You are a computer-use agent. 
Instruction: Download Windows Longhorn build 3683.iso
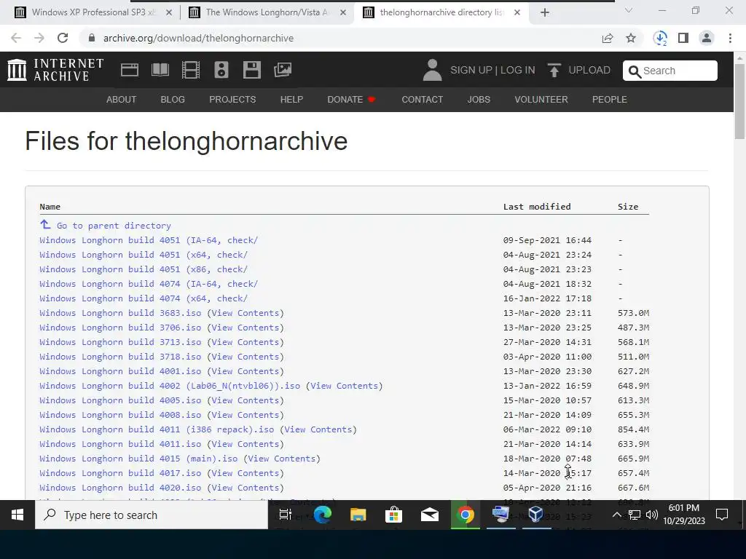pyautogui.click(x=120, y=313)
